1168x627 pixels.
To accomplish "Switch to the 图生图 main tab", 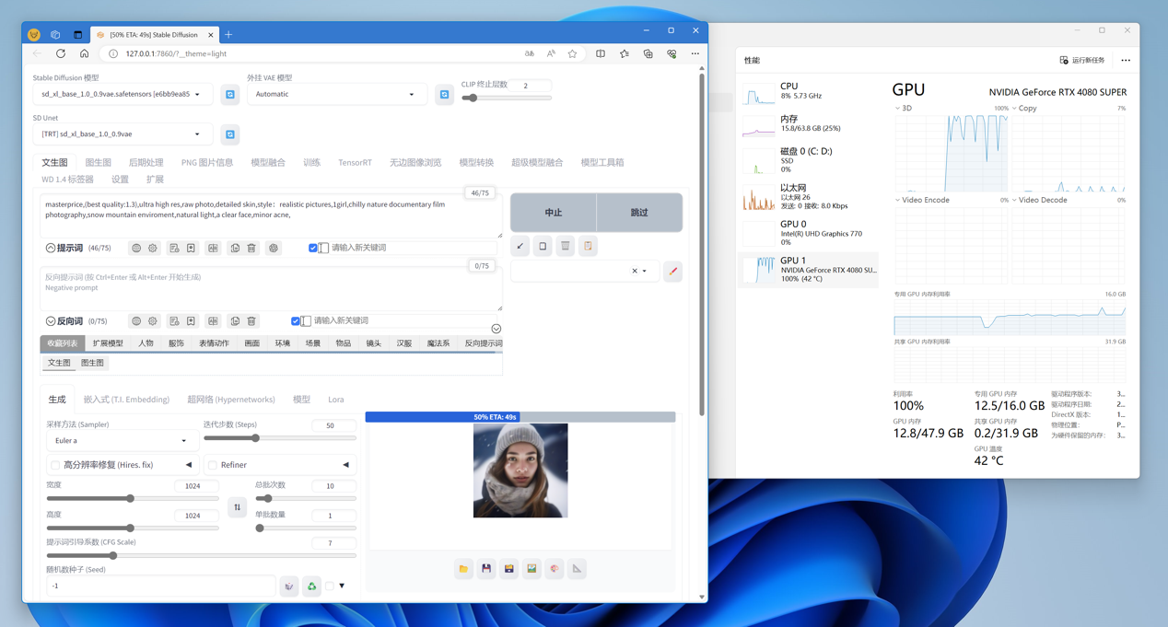I will [98, 163].
